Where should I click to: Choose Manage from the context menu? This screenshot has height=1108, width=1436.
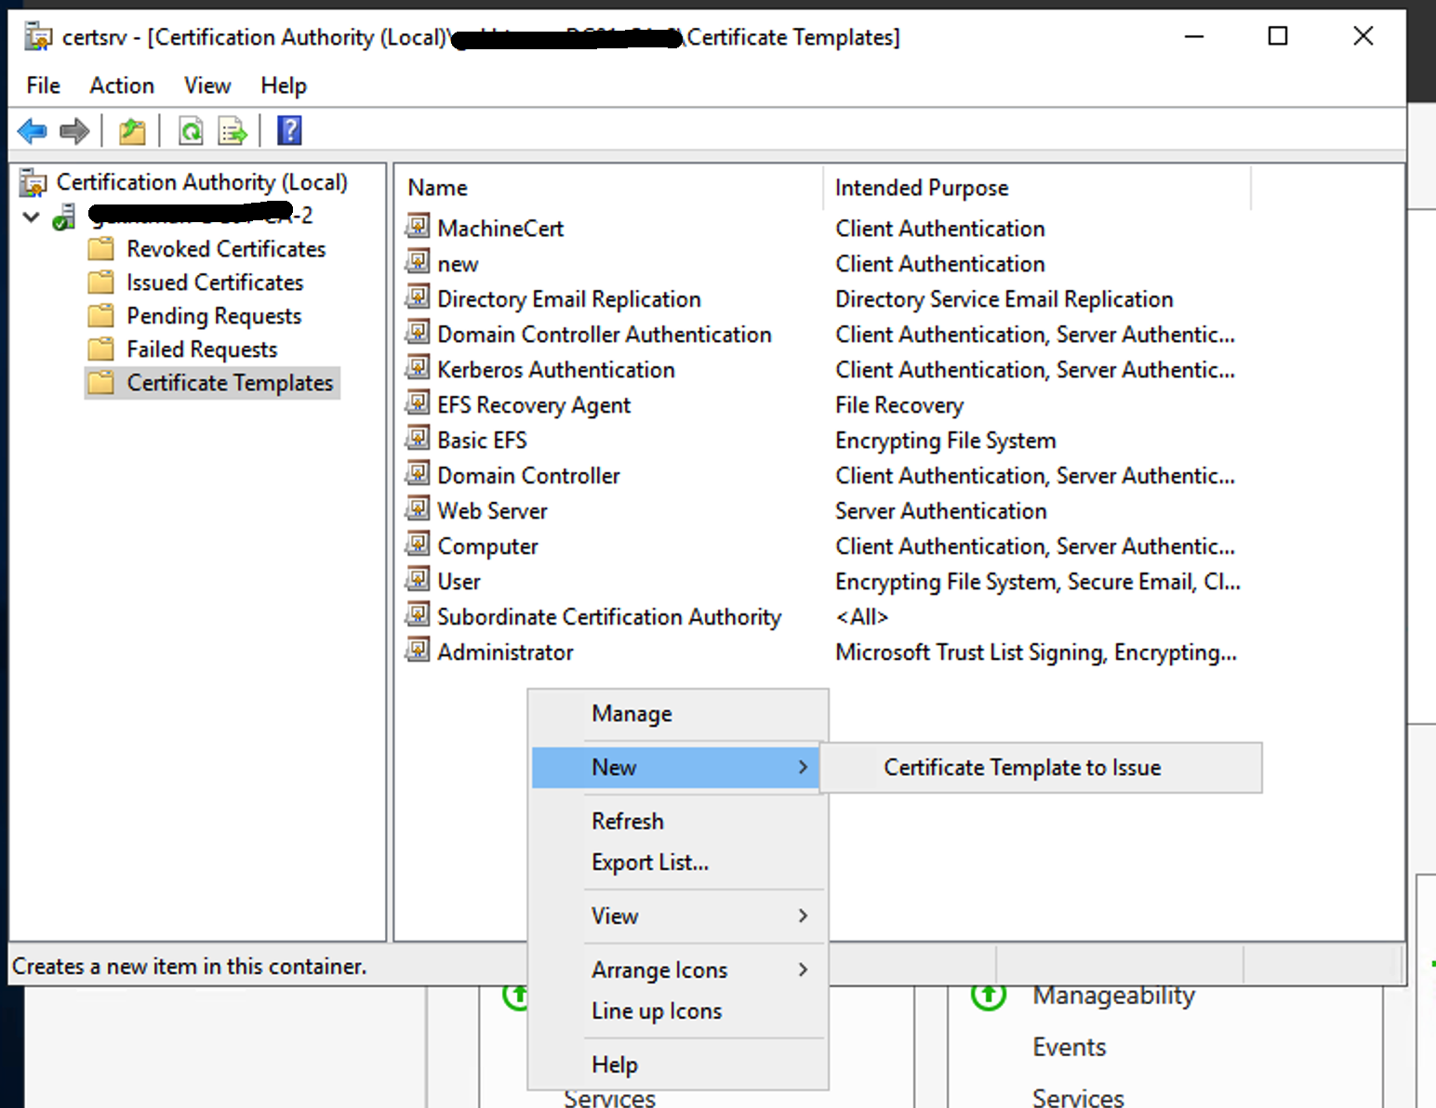point(631,713)
